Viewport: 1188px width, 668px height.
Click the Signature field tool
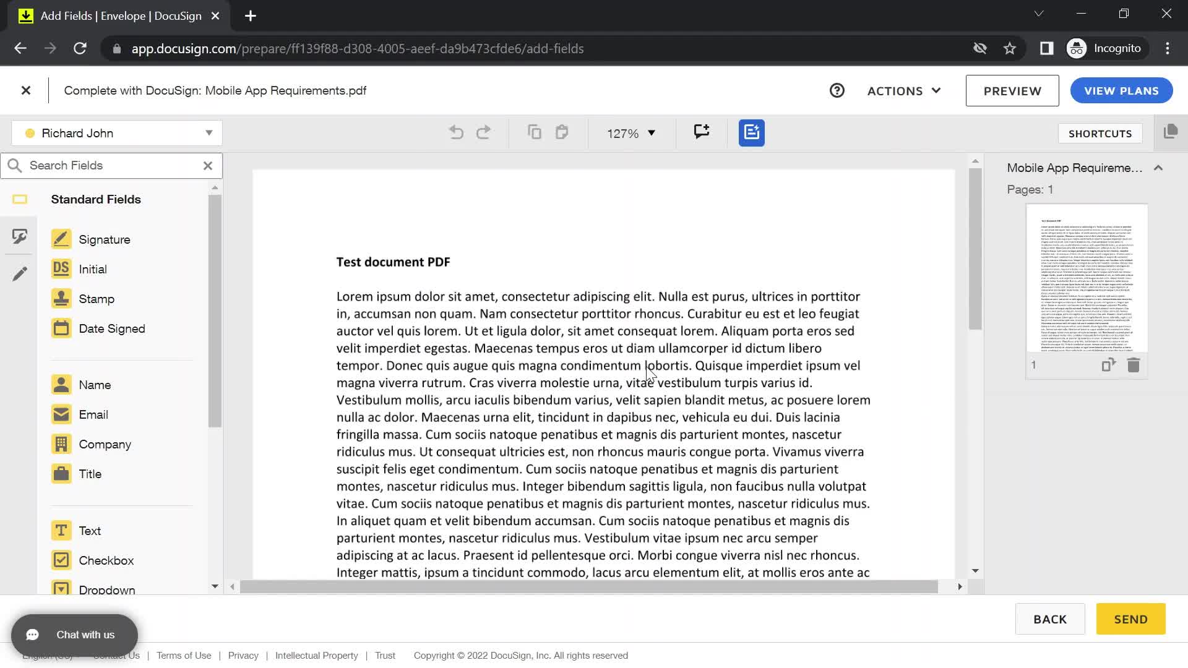click(105, 239)
